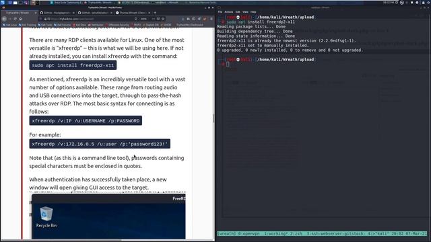Open the Kali Linux bookmark
This screenshot has width=431, height=242.
click(x=10, y=25)
